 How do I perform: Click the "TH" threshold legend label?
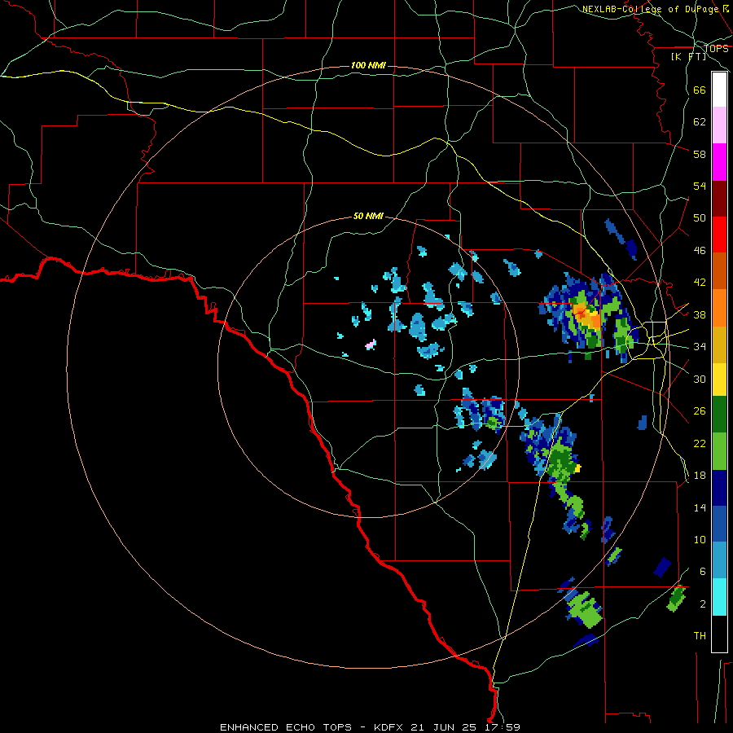coord(700,636)
